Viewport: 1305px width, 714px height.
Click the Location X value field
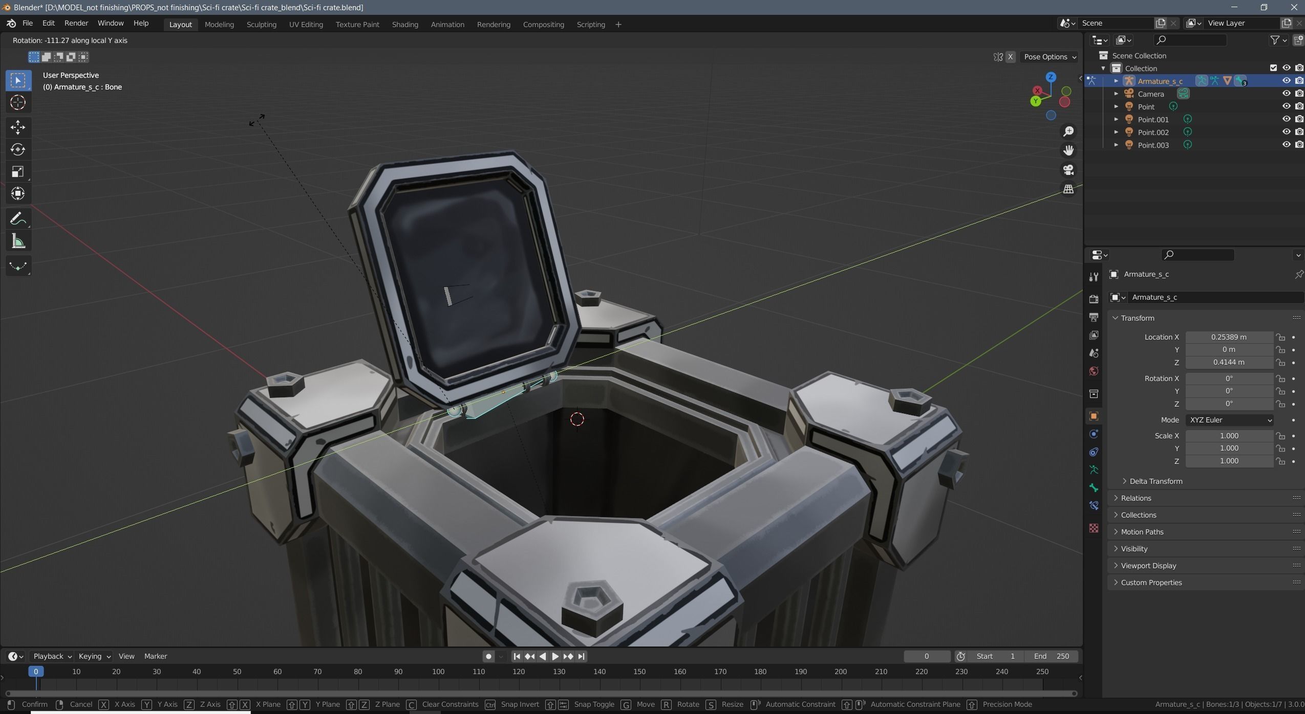1229,337
